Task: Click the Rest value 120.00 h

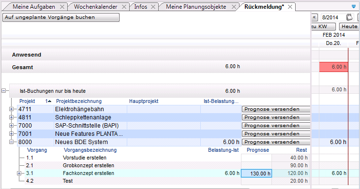Action: [297, 174]
